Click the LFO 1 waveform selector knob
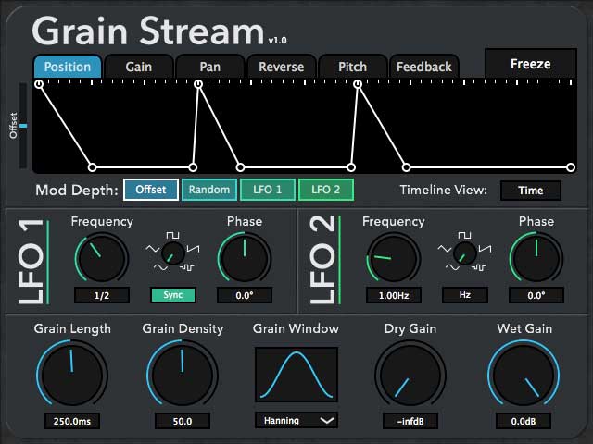 (171, 254)
